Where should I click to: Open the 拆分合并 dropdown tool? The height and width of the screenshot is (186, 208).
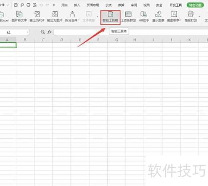72,17
